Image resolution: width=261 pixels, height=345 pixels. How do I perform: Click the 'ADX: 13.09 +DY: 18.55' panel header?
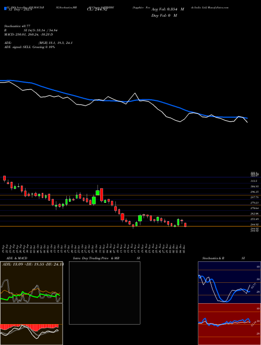coord(32,264)
